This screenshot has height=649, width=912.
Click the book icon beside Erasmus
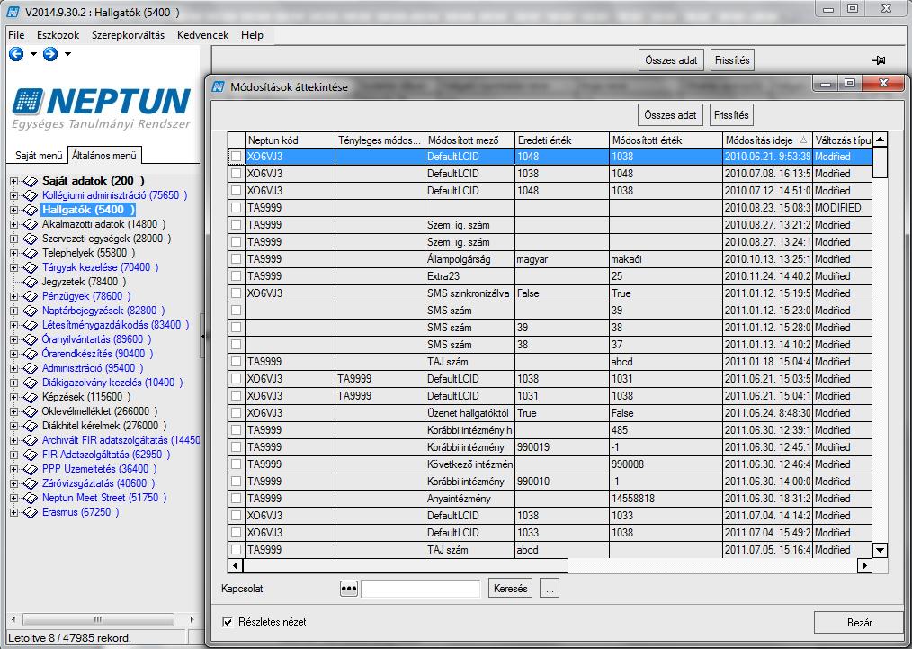coord(31,512)
